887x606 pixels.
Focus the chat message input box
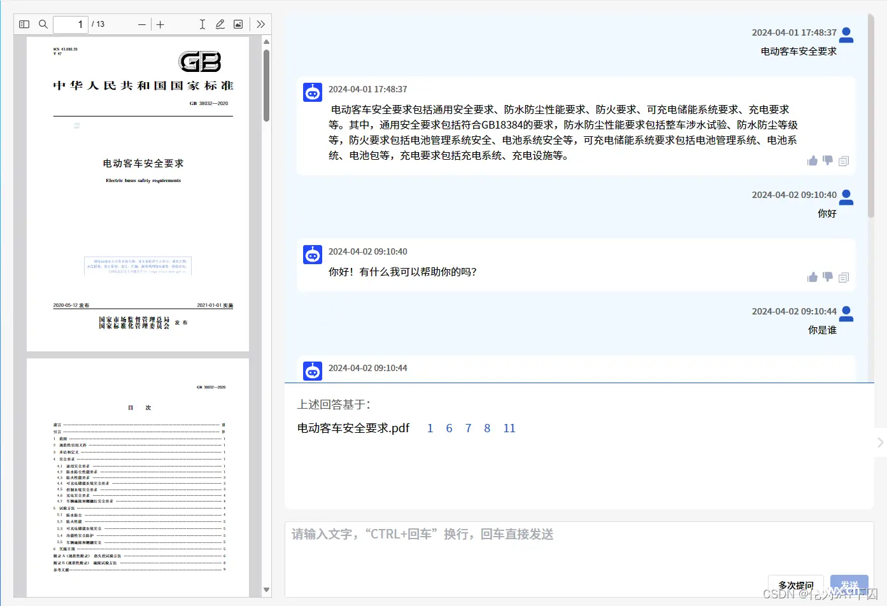coord(579,559)
